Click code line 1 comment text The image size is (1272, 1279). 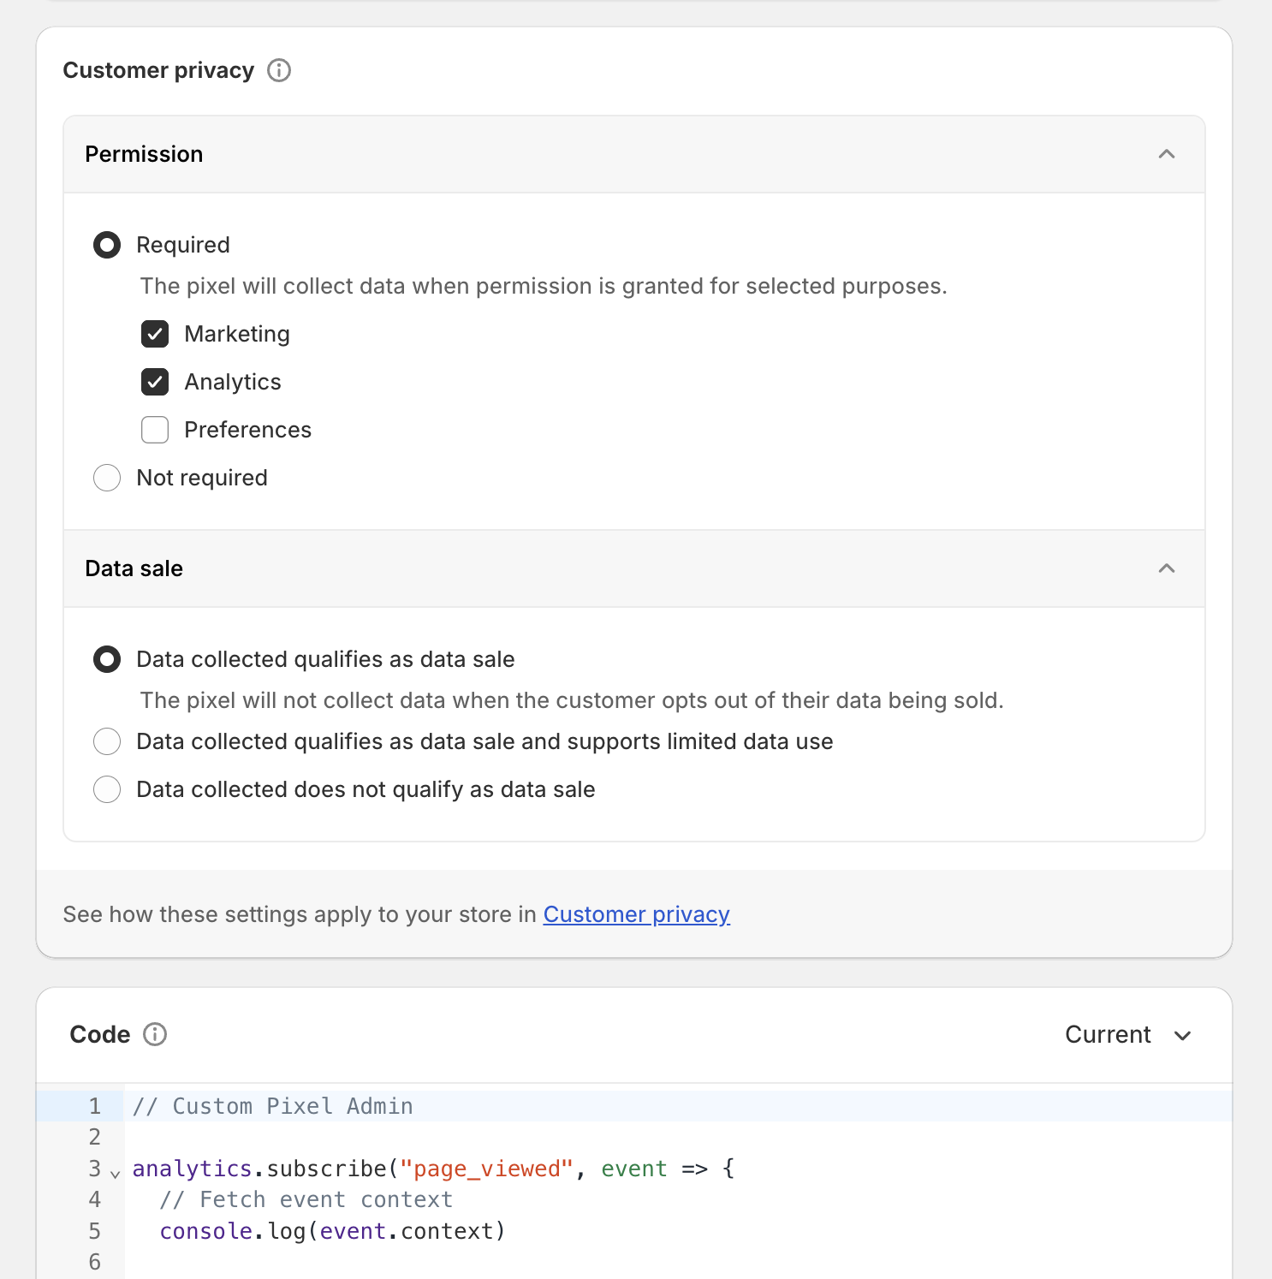(272, 1106)
